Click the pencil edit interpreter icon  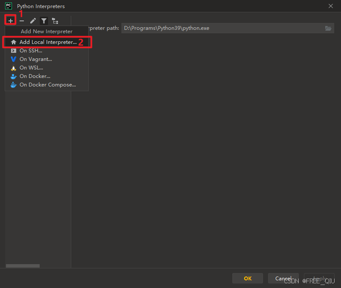(x=33, y=21)
